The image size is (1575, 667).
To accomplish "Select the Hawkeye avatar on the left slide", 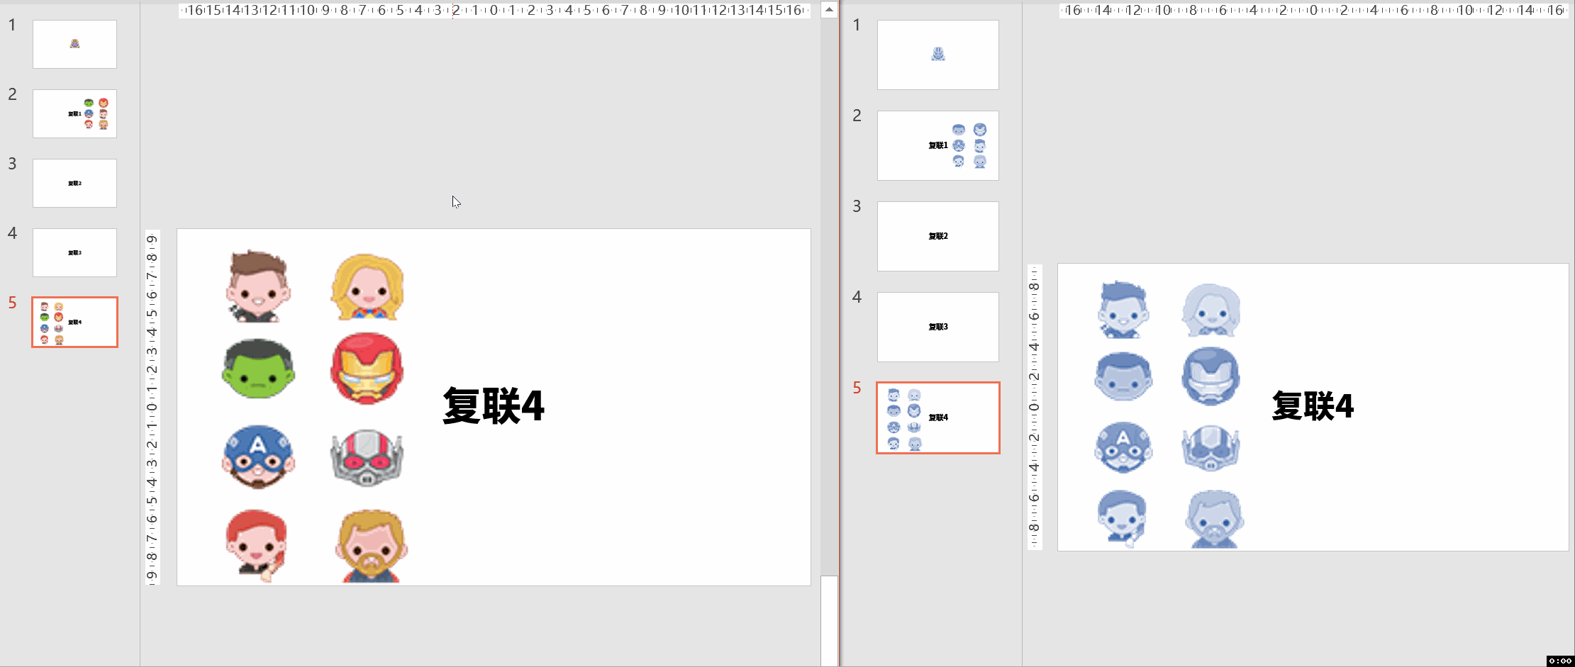I will coord(258,286).
